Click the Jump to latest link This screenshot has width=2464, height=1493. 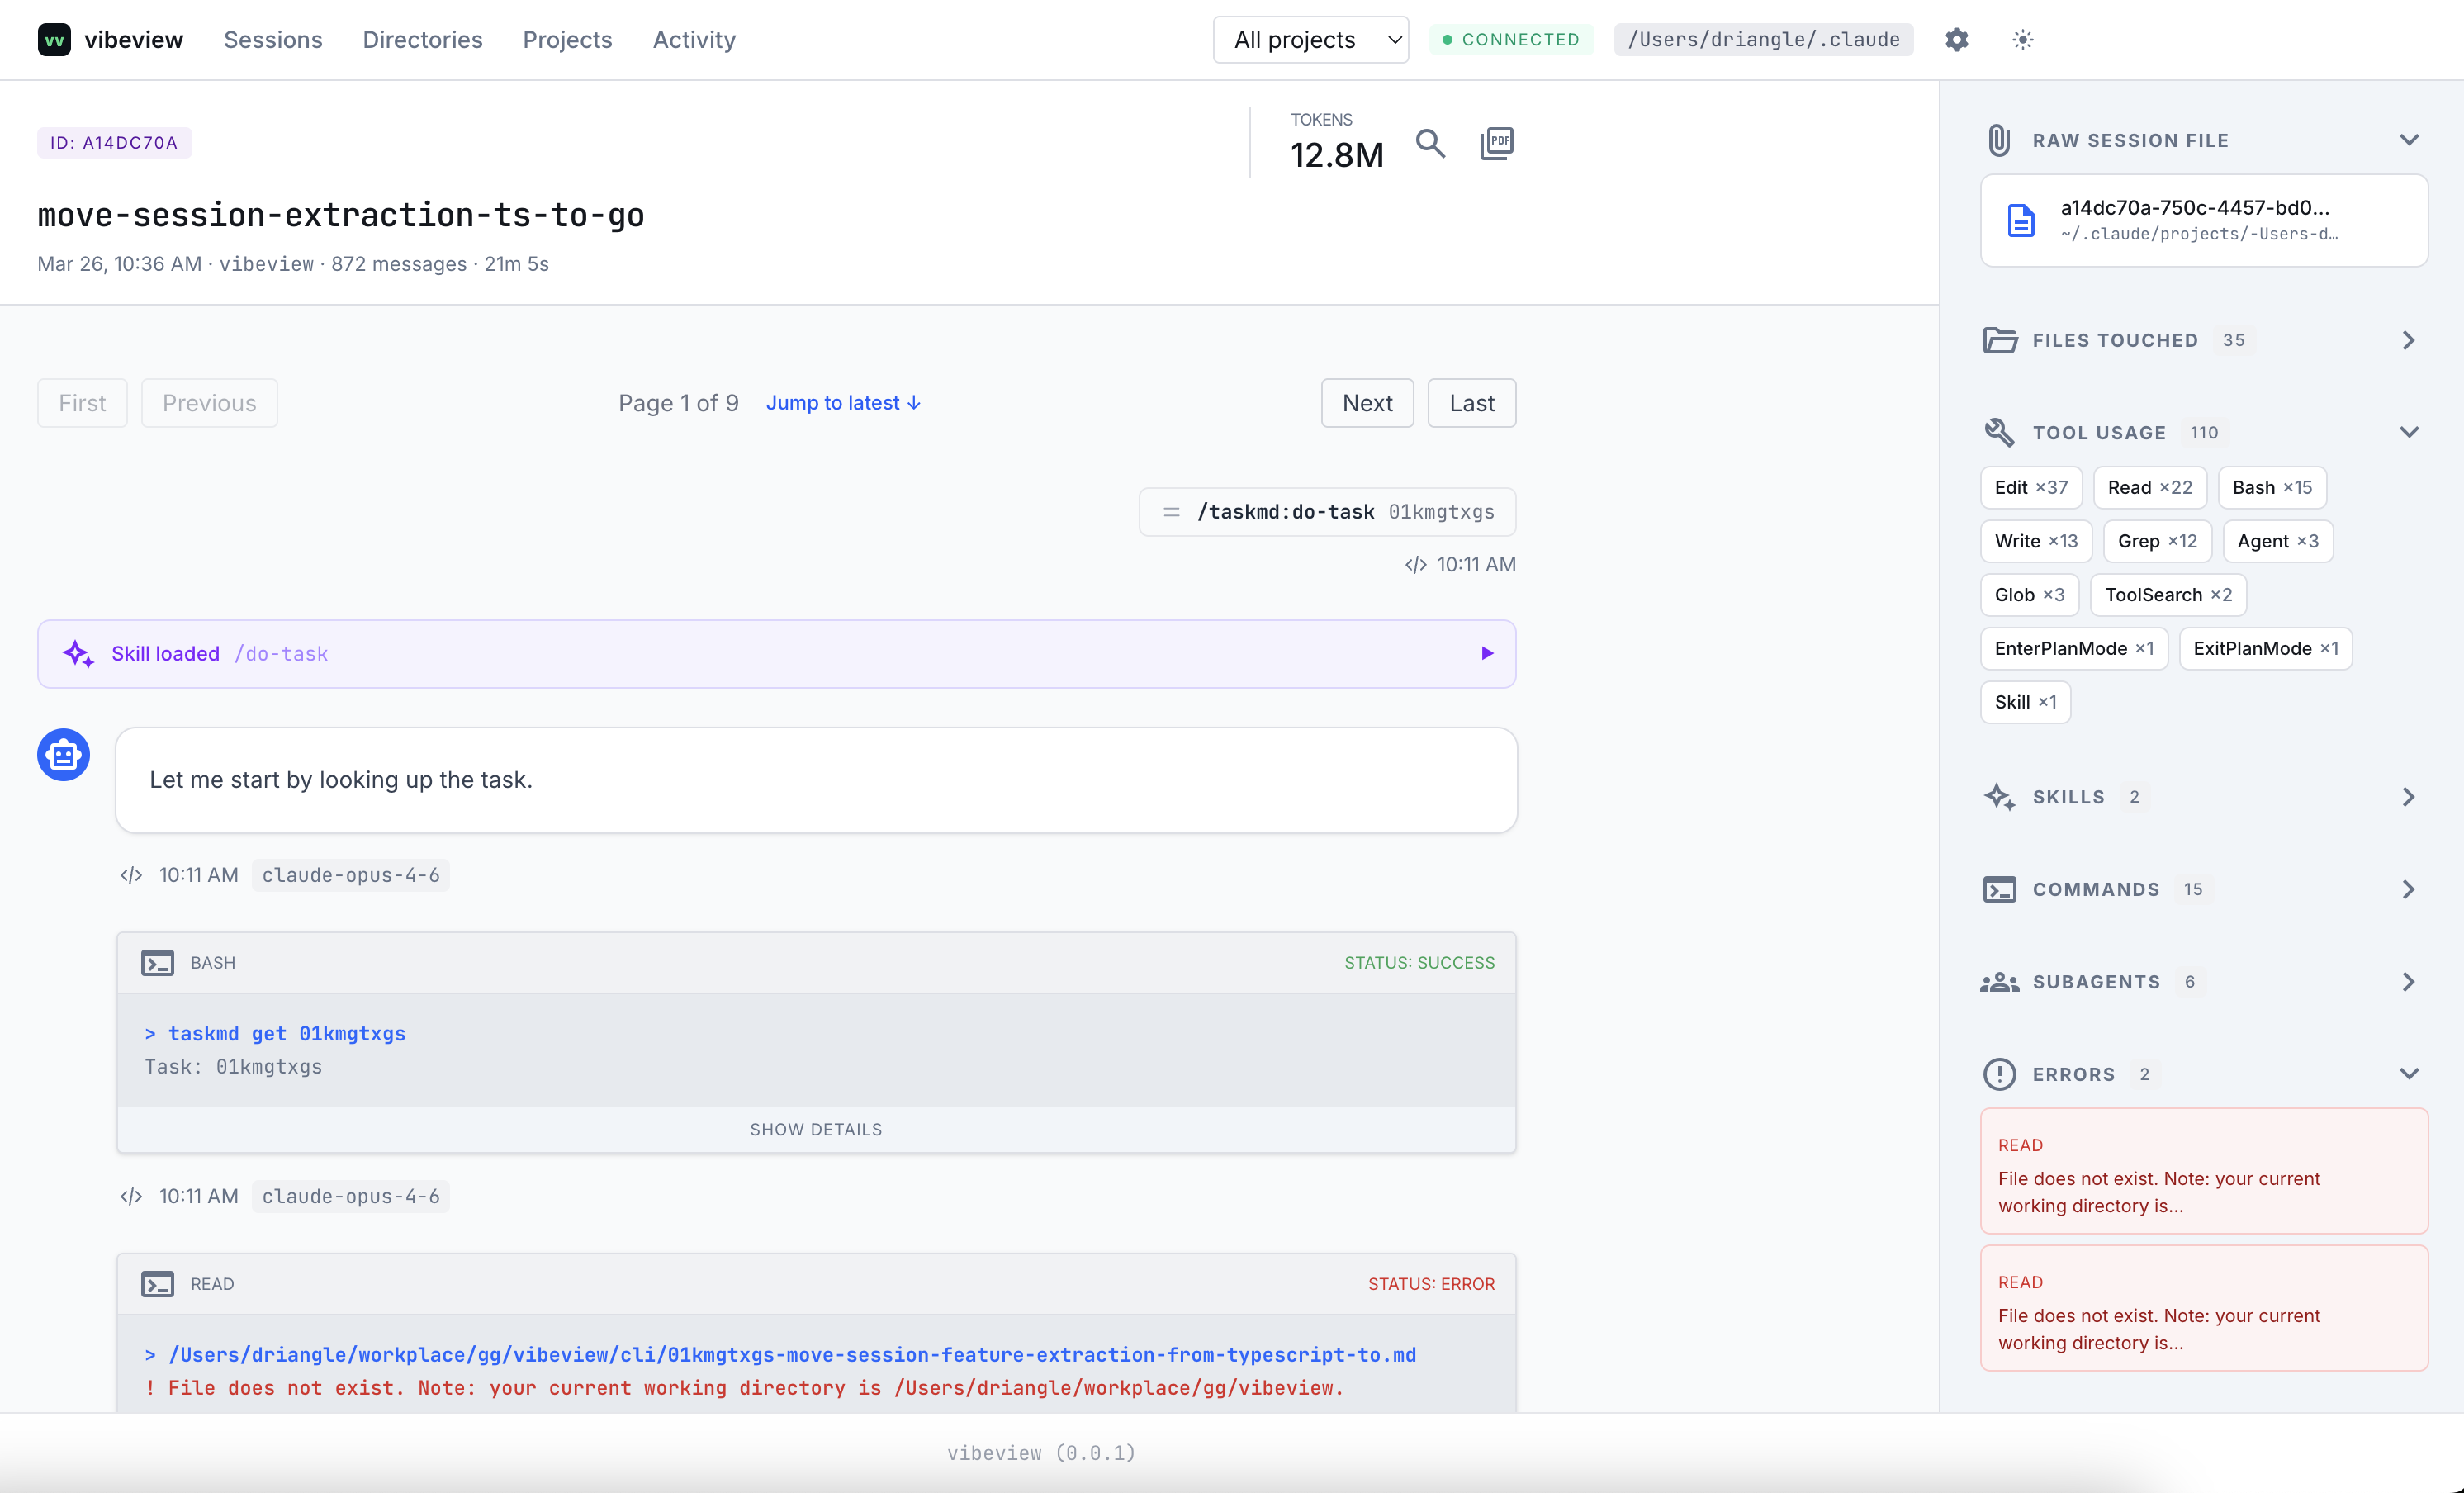tap(843, 403)
